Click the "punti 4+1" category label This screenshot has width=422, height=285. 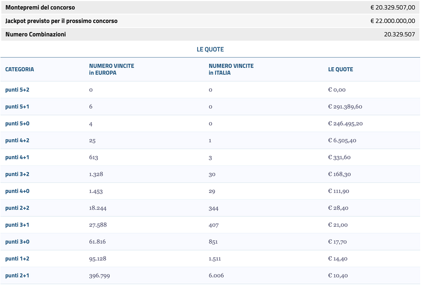click(x=17, y=157)
